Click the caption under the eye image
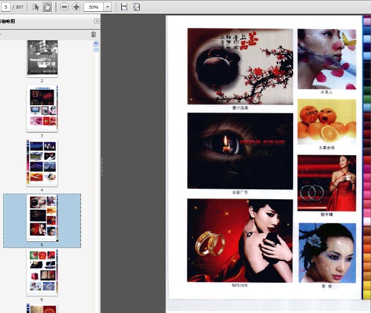Viewport: 371px width, 313px height. pyautogui.click(x=240, y=192)
